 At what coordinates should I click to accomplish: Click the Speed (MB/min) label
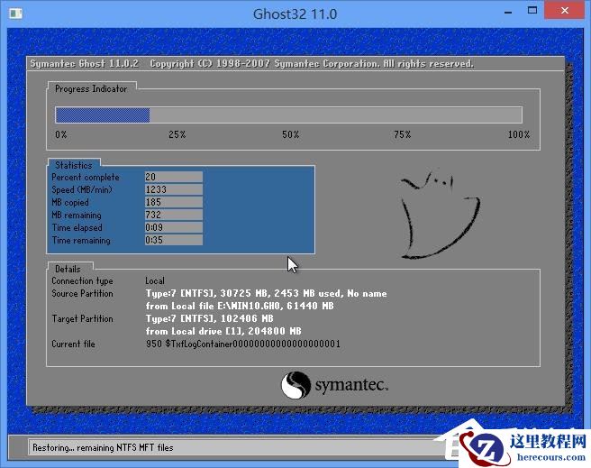(x=82, y=189)
